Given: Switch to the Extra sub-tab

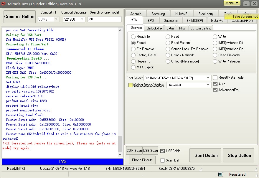Looking at the screenshot, I should pos(170,28).
